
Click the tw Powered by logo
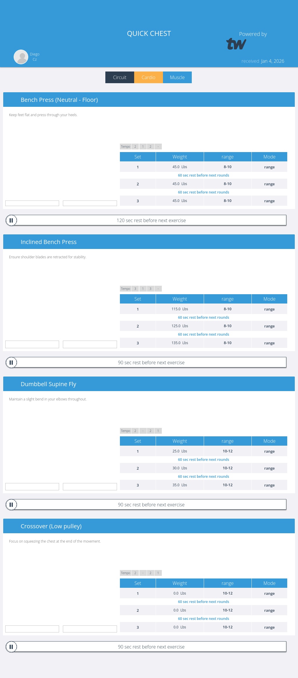click(236, 44)
